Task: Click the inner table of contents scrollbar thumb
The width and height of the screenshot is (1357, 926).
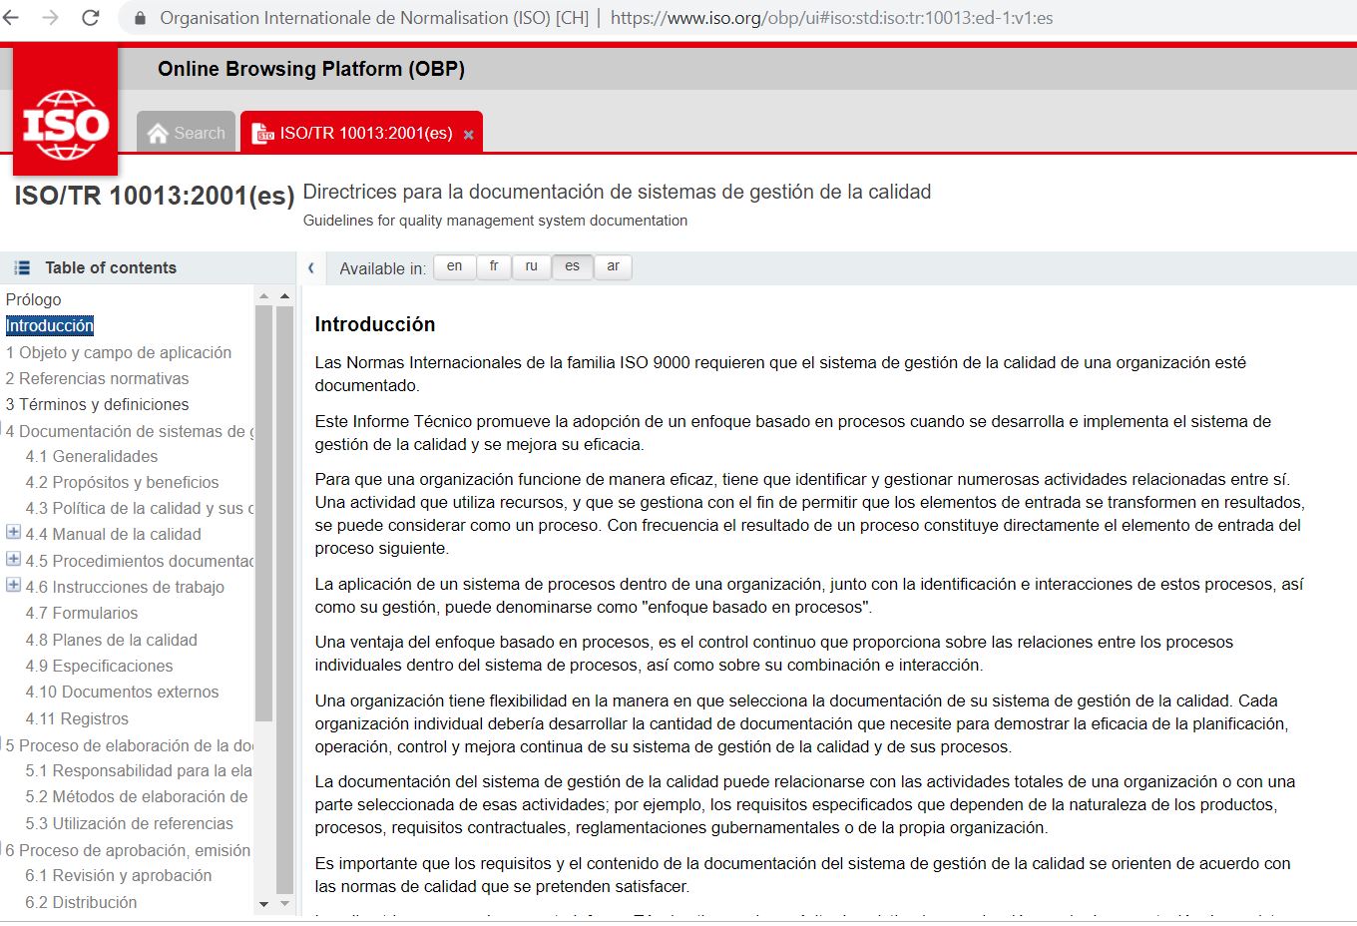Action: click(x=263, y=513)
